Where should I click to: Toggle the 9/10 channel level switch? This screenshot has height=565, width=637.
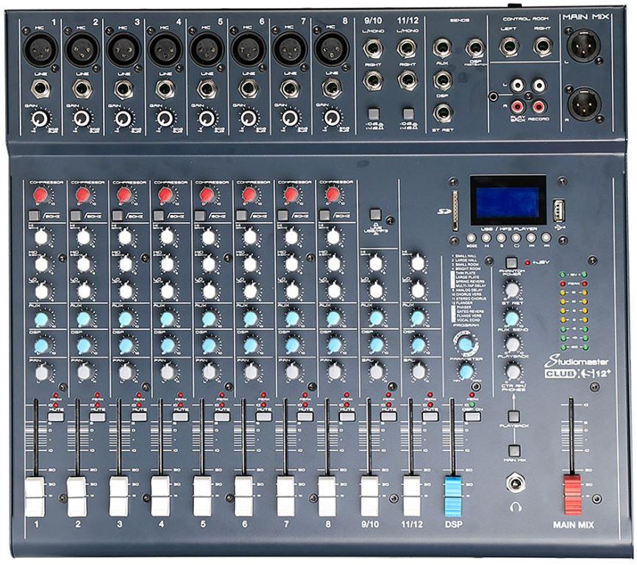click(371, 115)
